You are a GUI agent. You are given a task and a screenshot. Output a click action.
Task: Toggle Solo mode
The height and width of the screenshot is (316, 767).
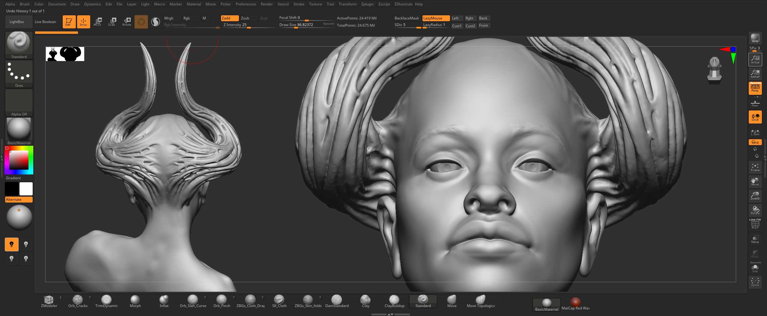click(x=755, y=268)
